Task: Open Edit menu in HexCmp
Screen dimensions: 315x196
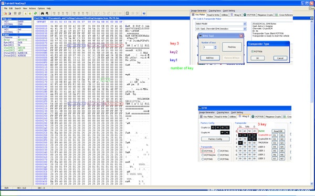Action: pos(11,8)
